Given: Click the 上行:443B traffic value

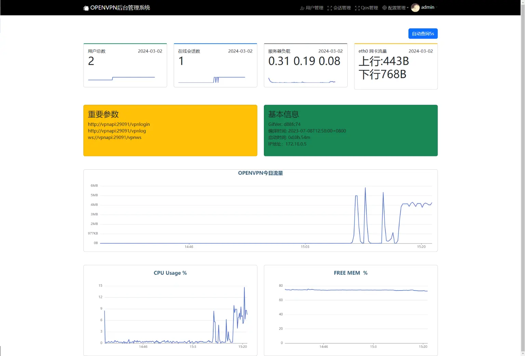Looking at the screenshot, I should tap(383, 61).
